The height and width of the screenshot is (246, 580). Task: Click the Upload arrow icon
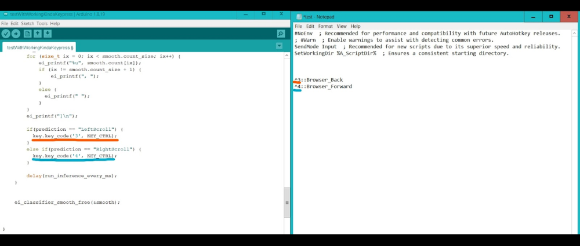click(16, 34)
